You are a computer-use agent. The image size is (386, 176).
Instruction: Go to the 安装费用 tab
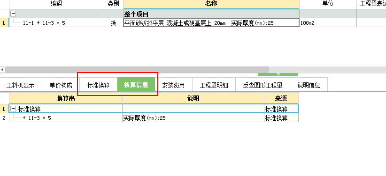pyautogui.click(x=173, y=85)
